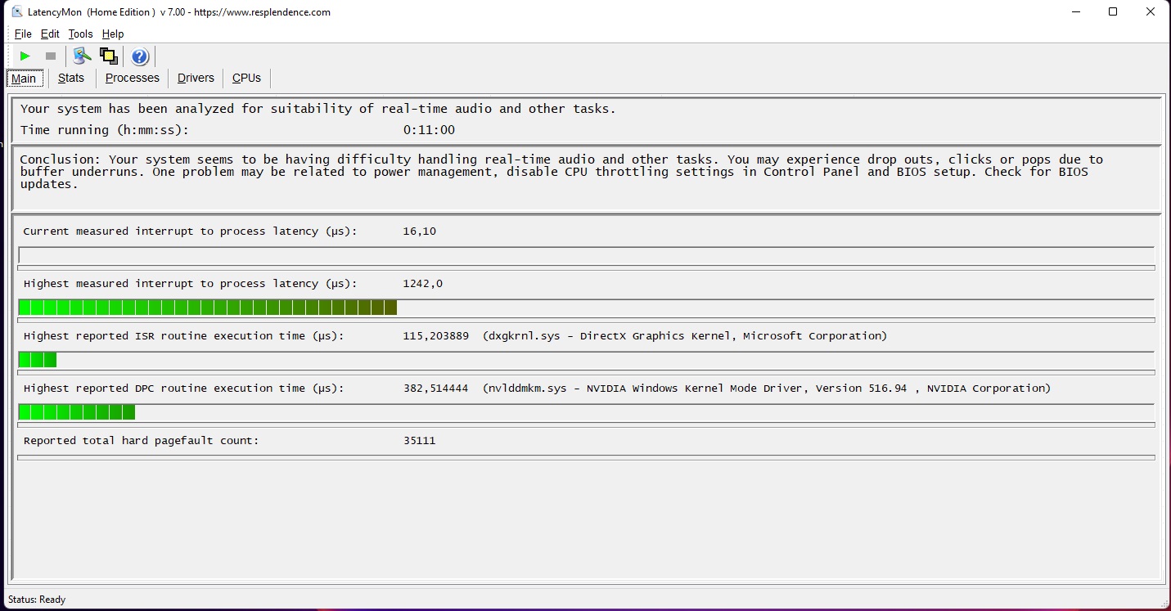Maximize the LatencyMon window
The image size is (1171, 611).
[1113, 11]
